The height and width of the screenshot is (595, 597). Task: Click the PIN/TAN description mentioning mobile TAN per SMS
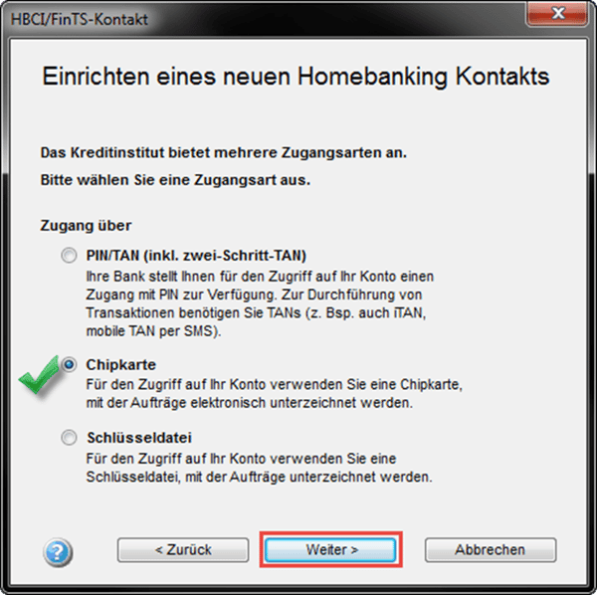260,303
